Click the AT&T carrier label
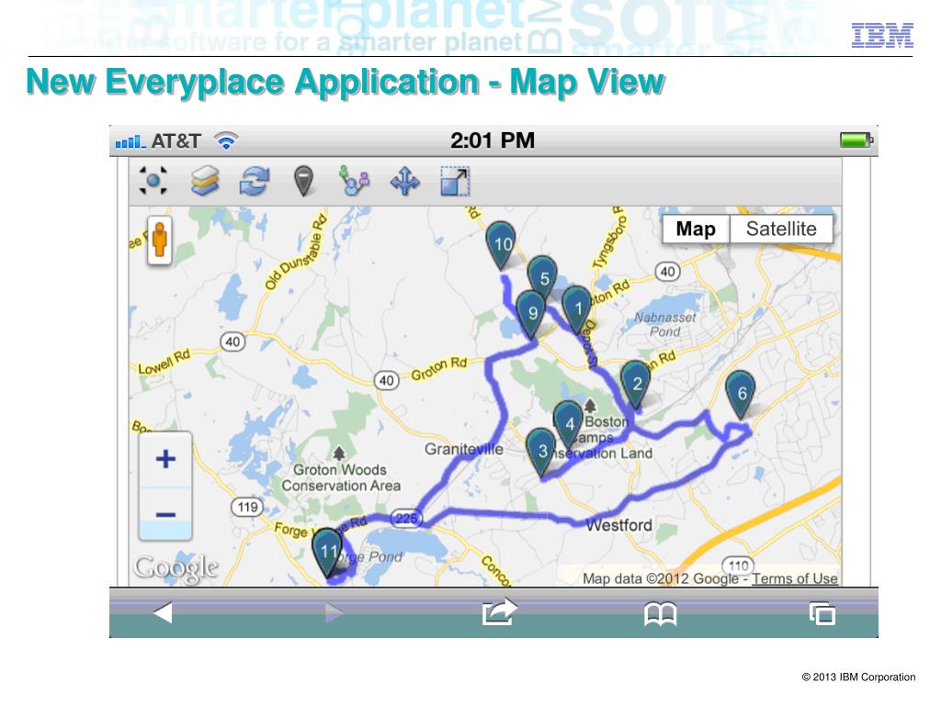941x705 pixels. coord(176,140)
